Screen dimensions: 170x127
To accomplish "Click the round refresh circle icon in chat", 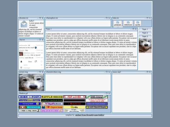I will click(41, 61).
